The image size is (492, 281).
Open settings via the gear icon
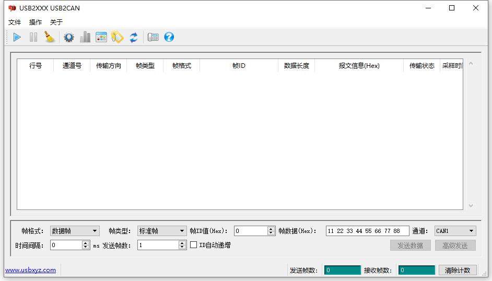[68, 37]
